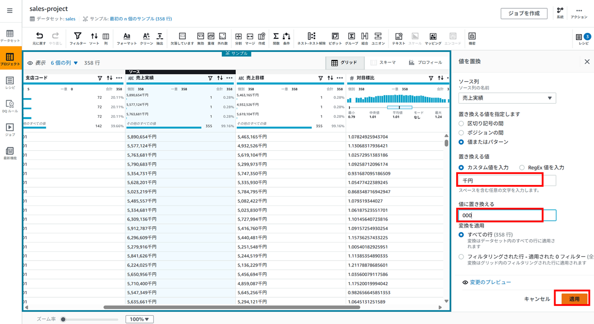Go to データセット in the sidebar
The height and width of the screenshot is (324, 594).
[10, 37]
